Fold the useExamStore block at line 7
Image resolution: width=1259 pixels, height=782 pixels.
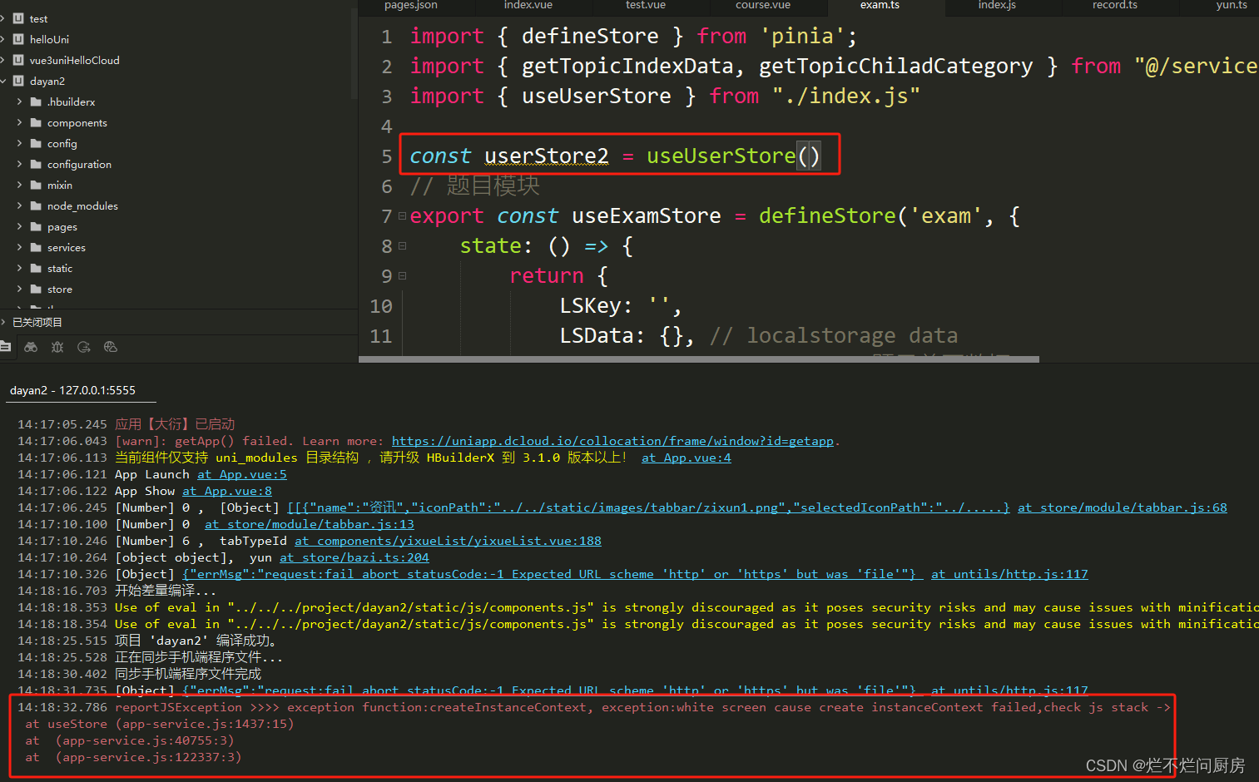point(401,214)
